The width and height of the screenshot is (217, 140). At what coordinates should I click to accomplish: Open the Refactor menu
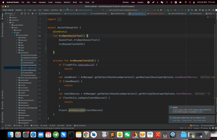tap(67, 2)
